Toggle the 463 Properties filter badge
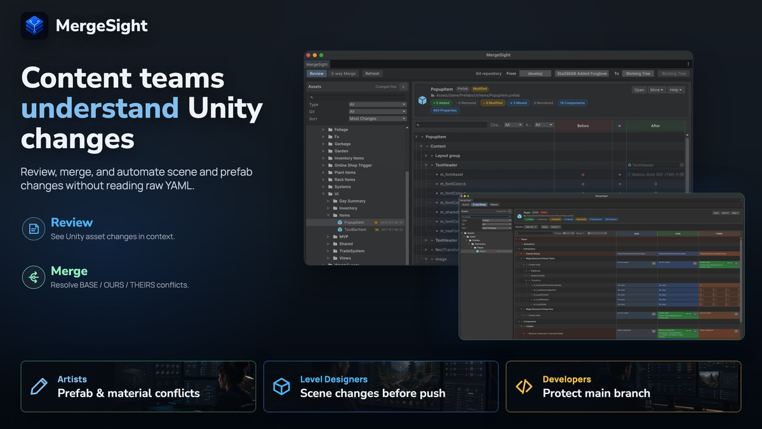 tap(444, 110)
